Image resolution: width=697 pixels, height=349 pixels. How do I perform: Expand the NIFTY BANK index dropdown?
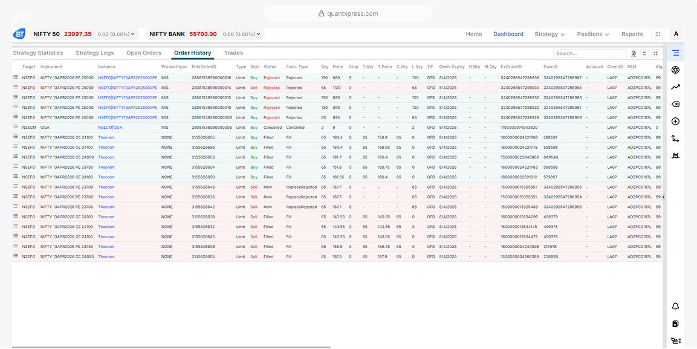coord(258,34)
